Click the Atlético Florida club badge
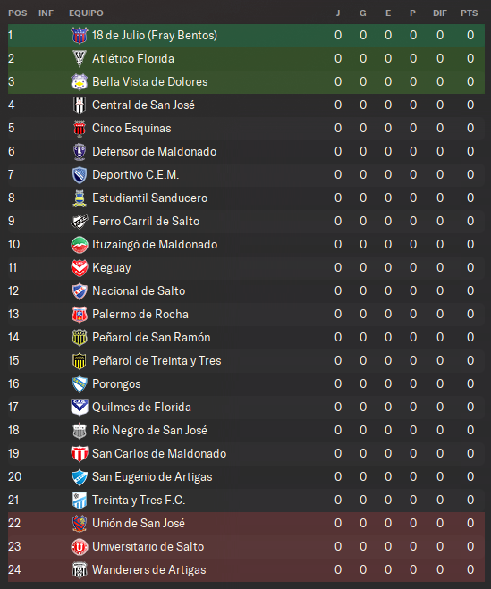 click(x=80, y=59)
